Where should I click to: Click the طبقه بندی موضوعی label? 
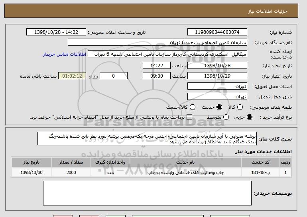click(x=271, y=107)
